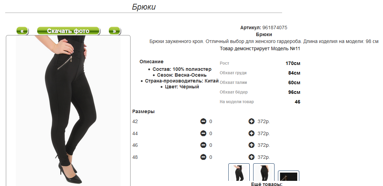Go to previous photo with « button
383x186 pixels.
click(x=22, y=31)
